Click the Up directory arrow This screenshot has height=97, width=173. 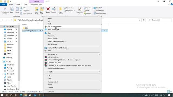pos(12,20)
